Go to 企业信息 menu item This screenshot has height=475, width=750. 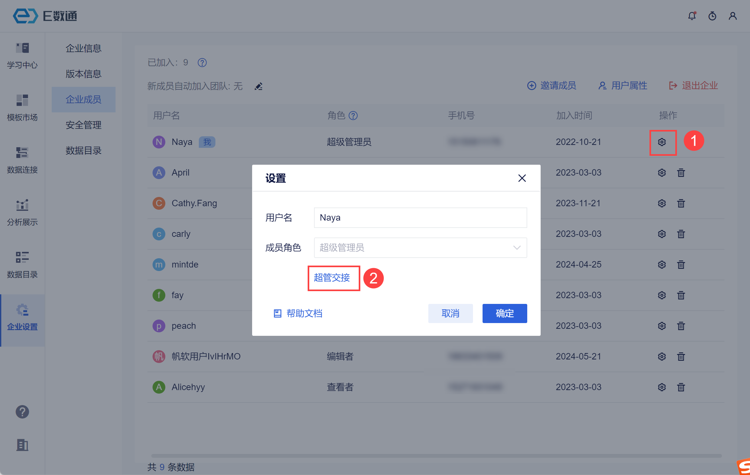[83, 48]
